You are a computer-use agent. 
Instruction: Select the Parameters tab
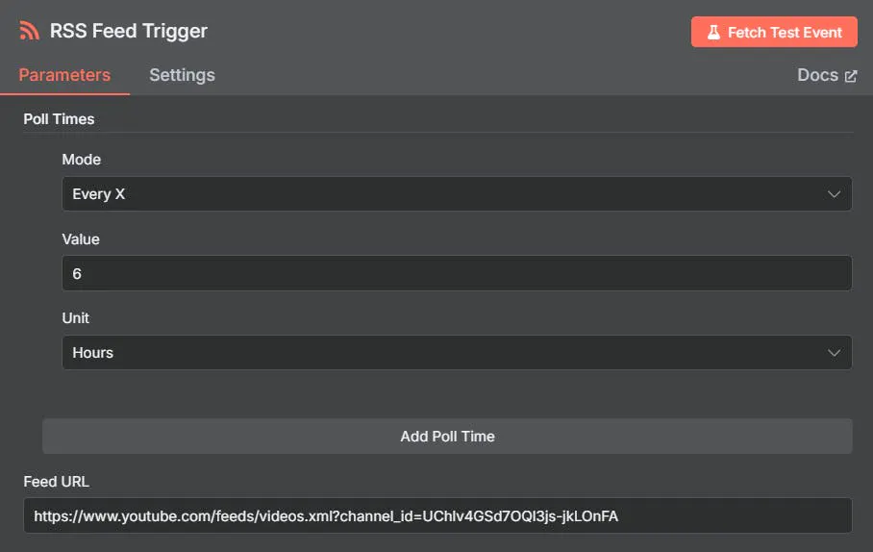[x=64, y=75]
